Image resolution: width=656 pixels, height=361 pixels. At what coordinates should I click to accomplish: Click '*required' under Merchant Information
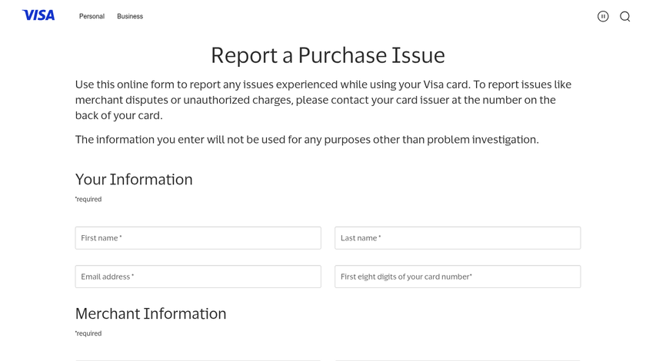88,333
